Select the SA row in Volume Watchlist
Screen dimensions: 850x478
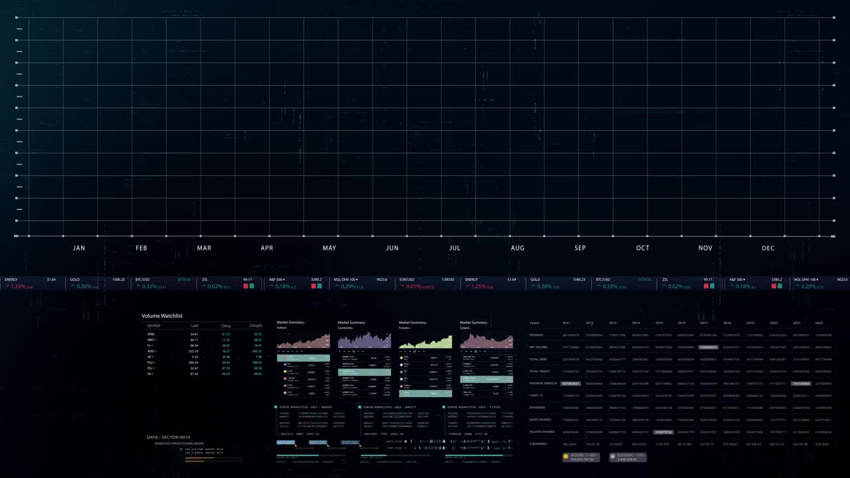click(204, 374)
